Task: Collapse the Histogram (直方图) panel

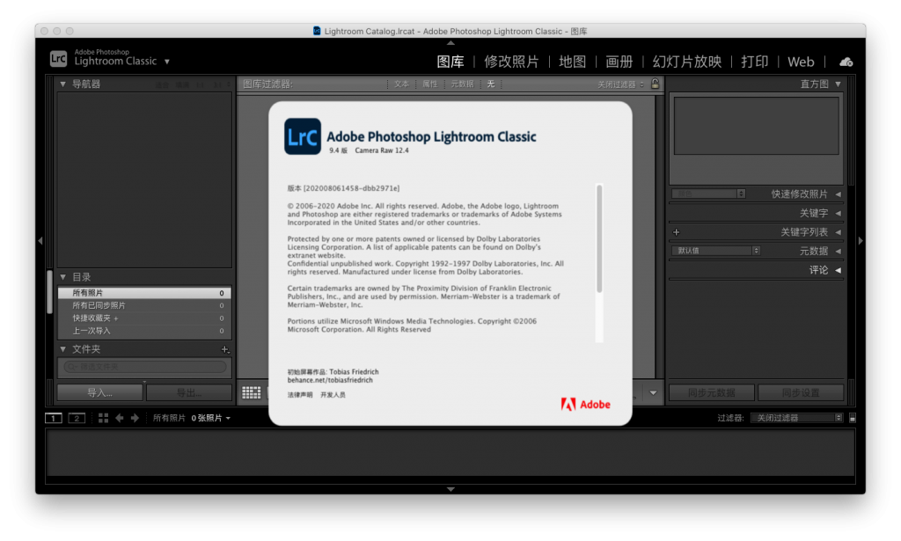Action: (x=839, y=84)
